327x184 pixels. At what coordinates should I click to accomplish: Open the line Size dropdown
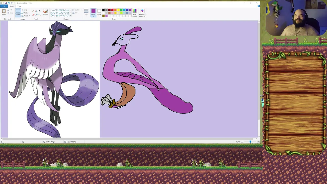pyautogui.click(x=86, y=12)
